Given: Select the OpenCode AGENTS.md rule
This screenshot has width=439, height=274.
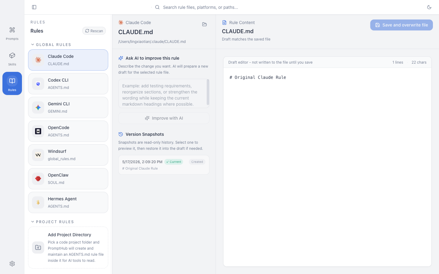Looking at the screenshot, I should pyautogui.click(x=68, y=131).
